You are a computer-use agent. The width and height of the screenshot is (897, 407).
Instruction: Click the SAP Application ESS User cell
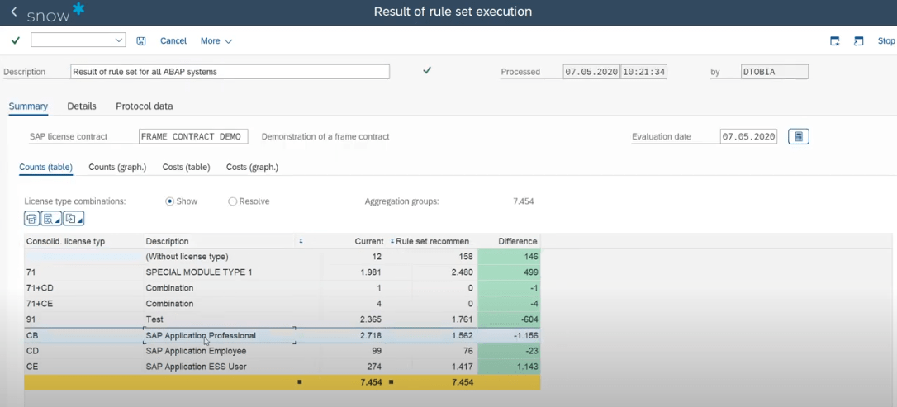coord(219,367)
